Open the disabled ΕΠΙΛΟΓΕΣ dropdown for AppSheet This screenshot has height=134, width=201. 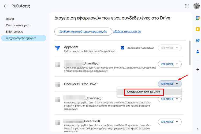click(x=170, y=48)
